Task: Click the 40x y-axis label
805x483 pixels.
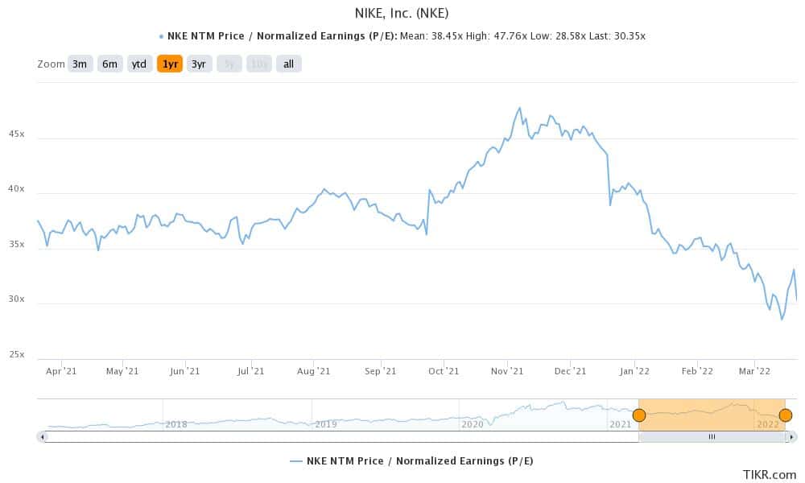Action: [16, 189]
